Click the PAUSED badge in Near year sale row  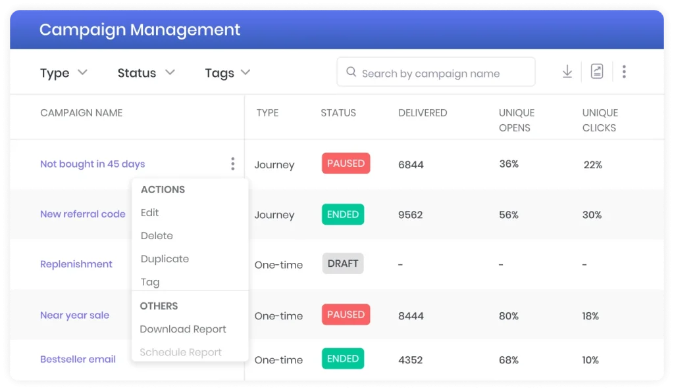click(346, 314)
